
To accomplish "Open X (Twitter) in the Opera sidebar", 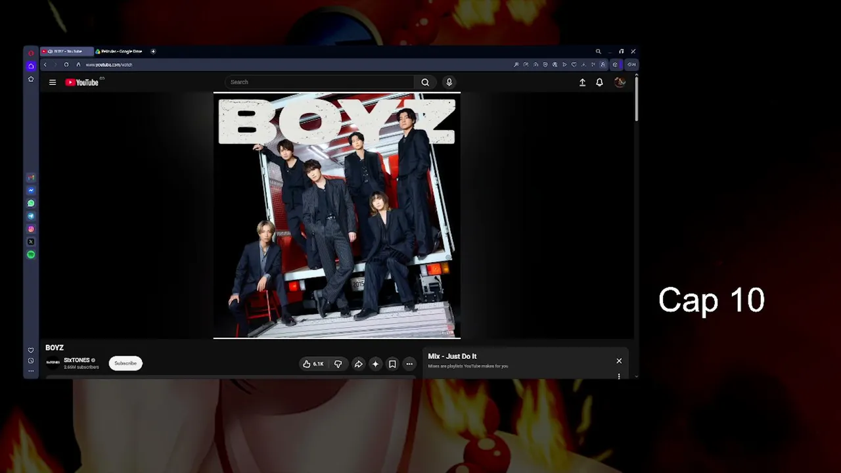I will pyautogui.click(x=31, y=242).
